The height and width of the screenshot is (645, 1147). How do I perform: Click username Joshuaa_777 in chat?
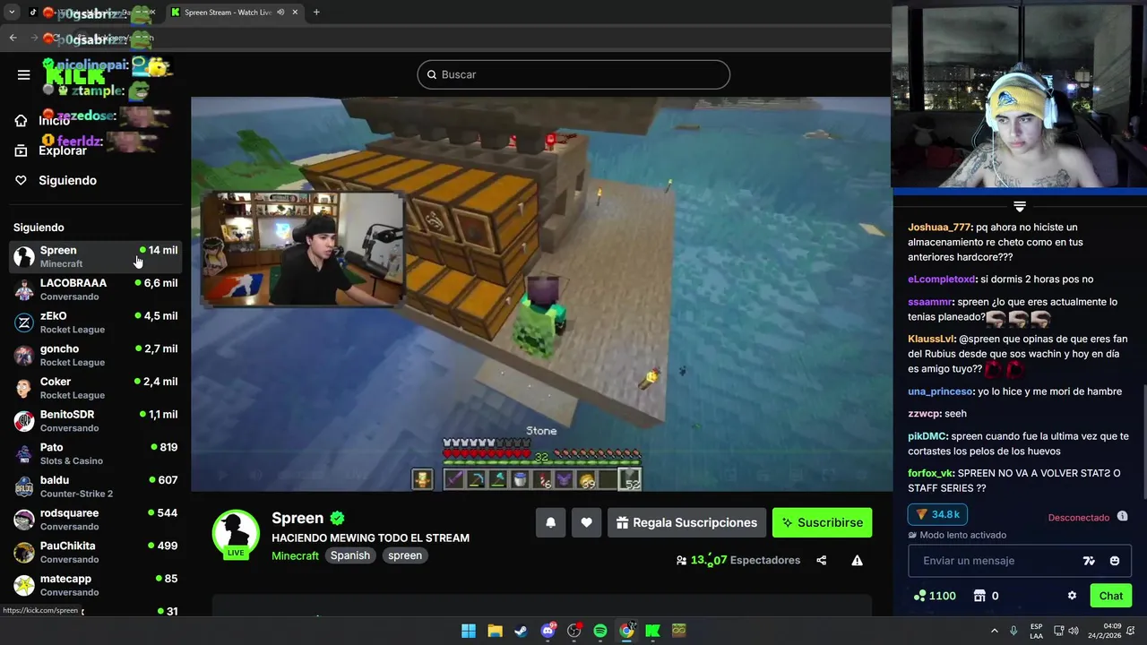[939, 228]
